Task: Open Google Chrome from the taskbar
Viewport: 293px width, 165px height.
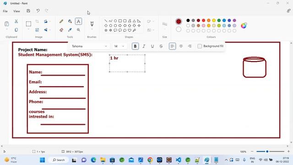Action: (150, 160)
